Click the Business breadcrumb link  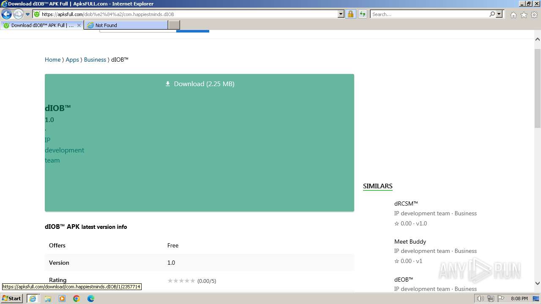[x=95, y=60]
